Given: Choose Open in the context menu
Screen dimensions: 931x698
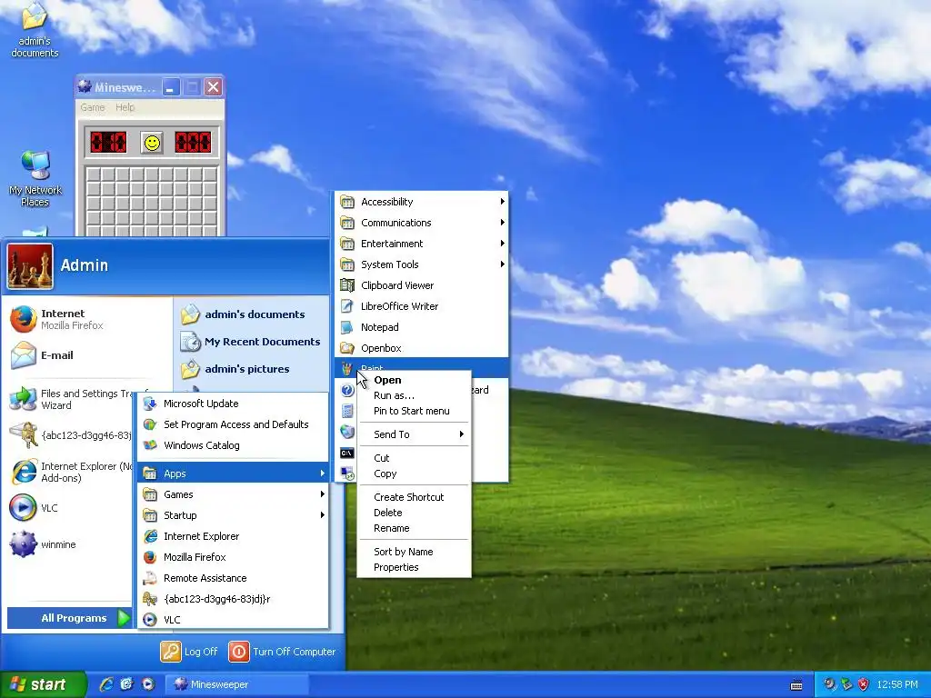Looking at the screenshot, I should (x=414, y=380).
